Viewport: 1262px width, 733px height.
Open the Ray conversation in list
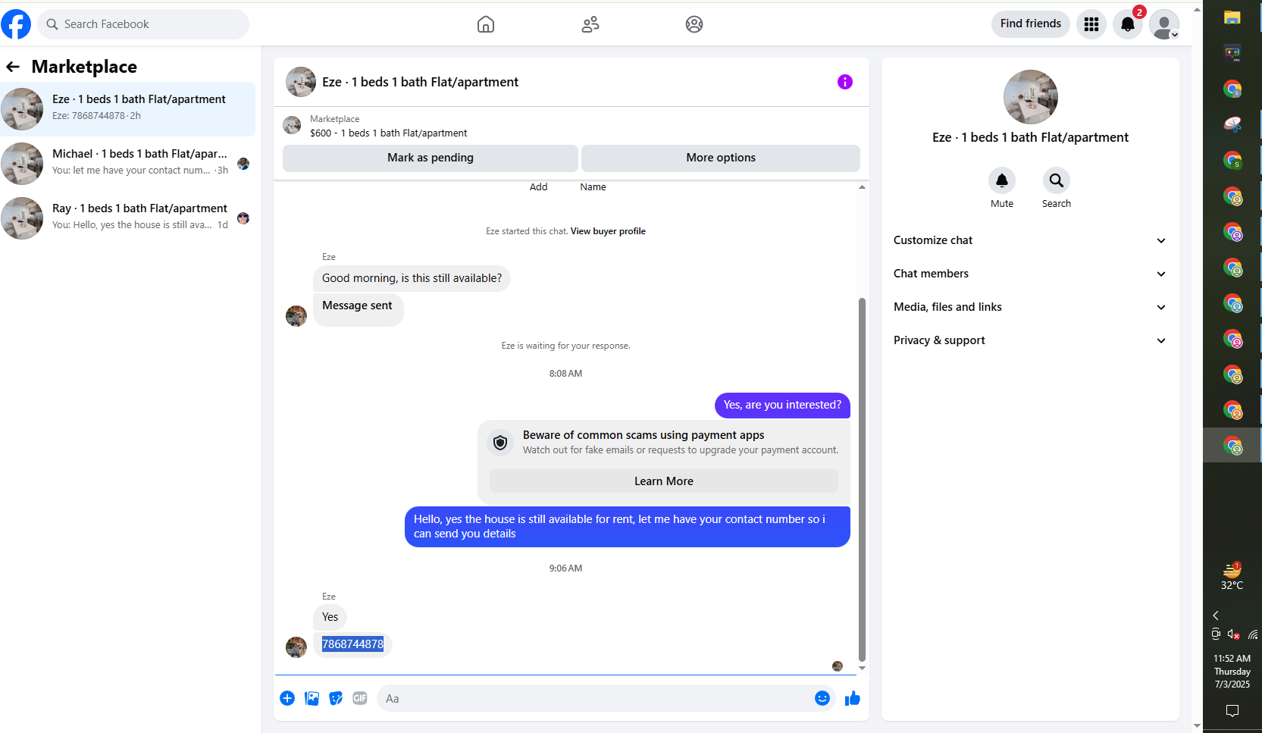tap(127, 218)
